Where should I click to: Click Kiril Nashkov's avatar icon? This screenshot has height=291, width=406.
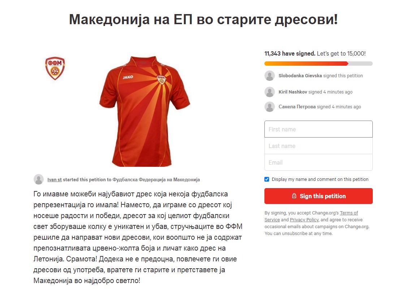[x=269, y=92]
